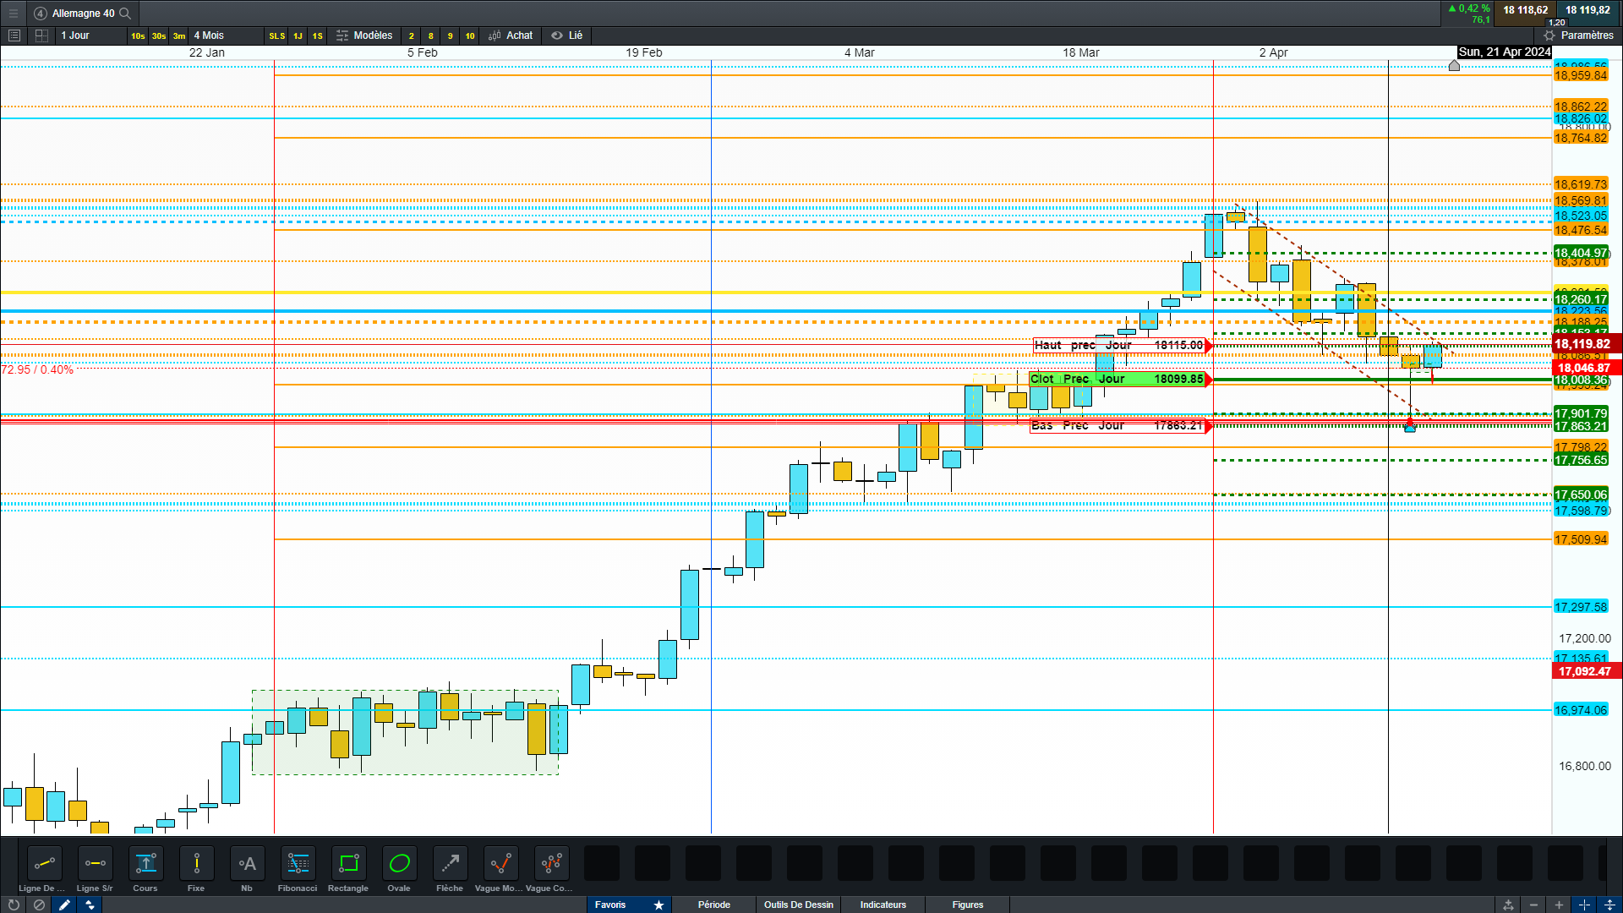This screenshot has height=913, width=1623.
Task: Select the Cours price marker tool
Action: (145, 864)
